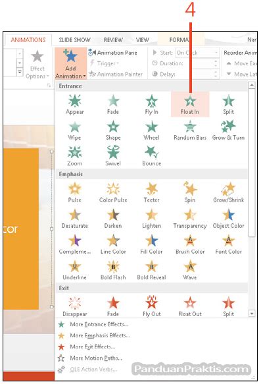Viewport: 261px width, 384px height.
Task: Pick the Float In entrance effect
Action: click(x=190, y=105)
